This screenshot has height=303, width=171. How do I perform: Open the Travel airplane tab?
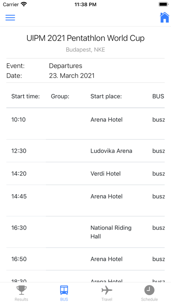107,293
